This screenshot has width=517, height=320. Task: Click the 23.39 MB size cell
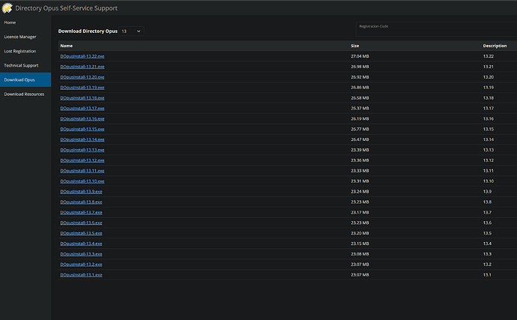tap(360, 150)
